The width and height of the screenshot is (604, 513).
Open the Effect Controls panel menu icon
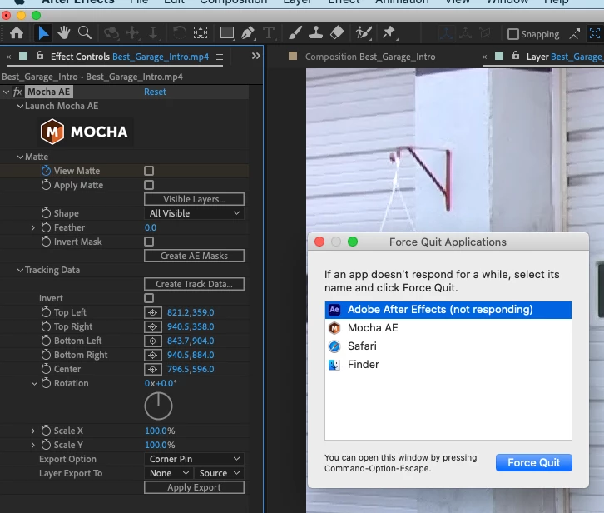click(x=220, y=57)
